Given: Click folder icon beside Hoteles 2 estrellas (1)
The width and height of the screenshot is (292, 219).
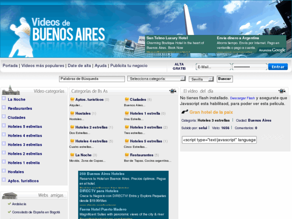Looking at the screenshot, I should coord(72,127).
